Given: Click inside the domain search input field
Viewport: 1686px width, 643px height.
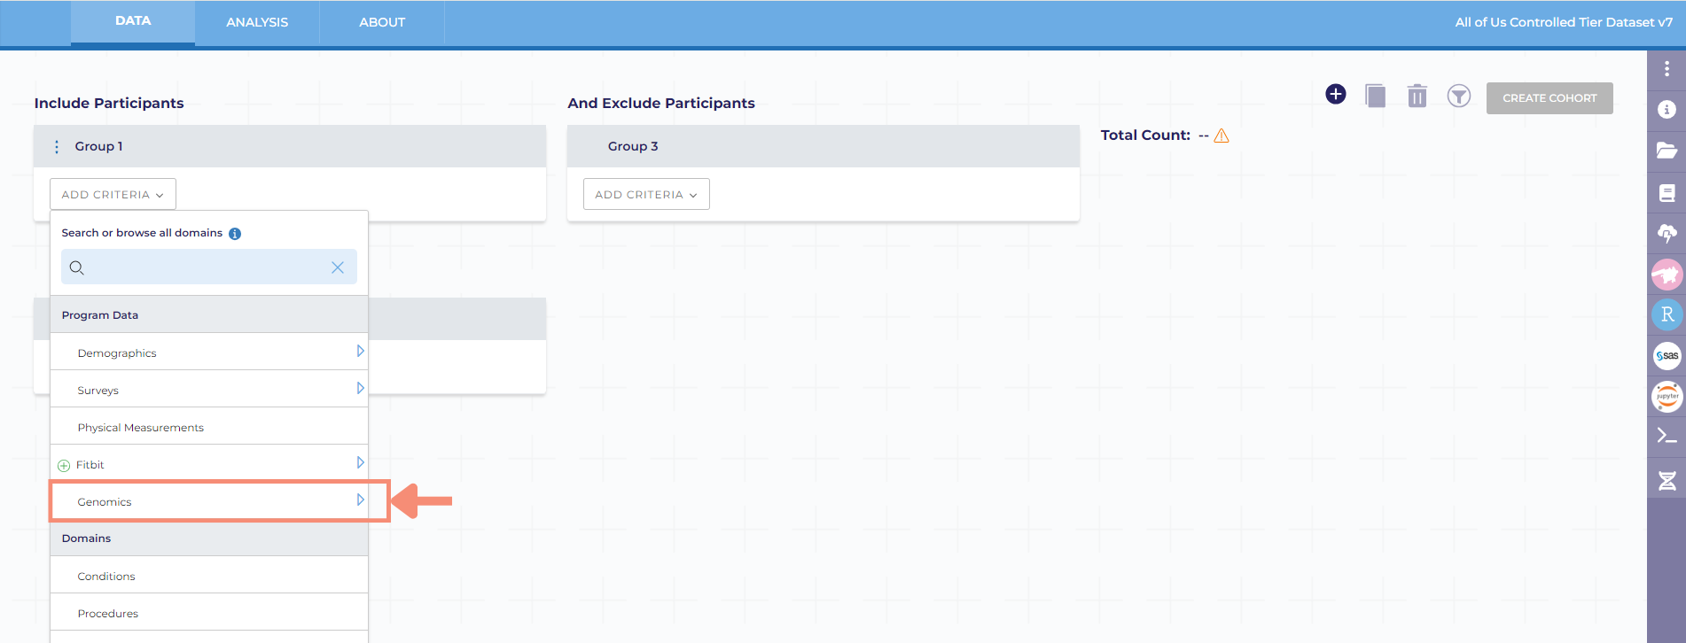Looking at the screenshot, I should pyautogui.click(x=209, y=267).
